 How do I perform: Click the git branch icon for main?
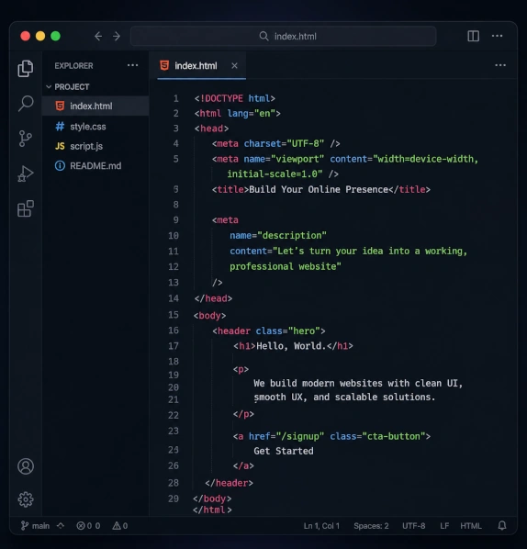(x=24, y=525)
